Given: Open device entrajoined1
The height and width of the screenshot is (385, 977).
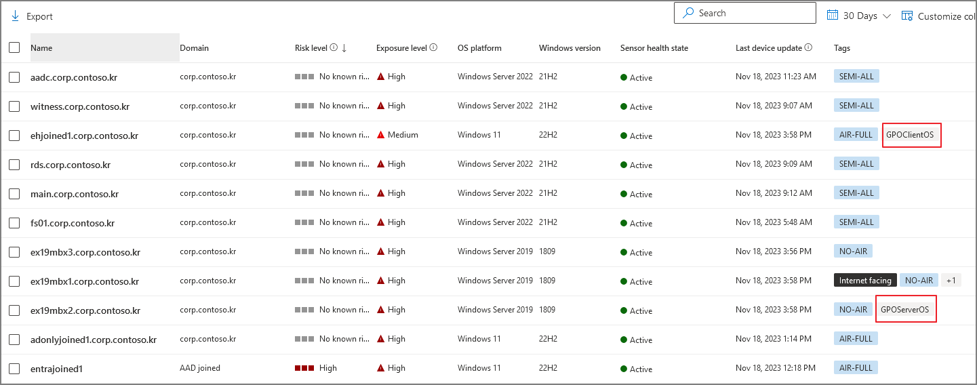Looking at the screenshot, I should 56,369.
